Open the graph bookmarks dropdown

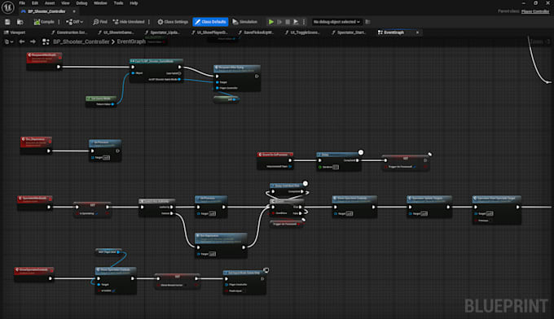pyautogui.click(x=9, y=42)
